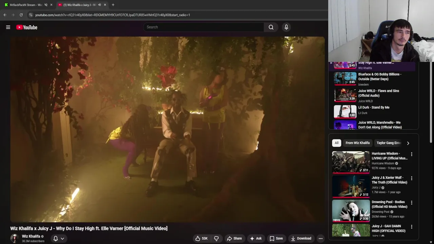Click the music video player
434x244 pixels.
(x=167, y=129)
